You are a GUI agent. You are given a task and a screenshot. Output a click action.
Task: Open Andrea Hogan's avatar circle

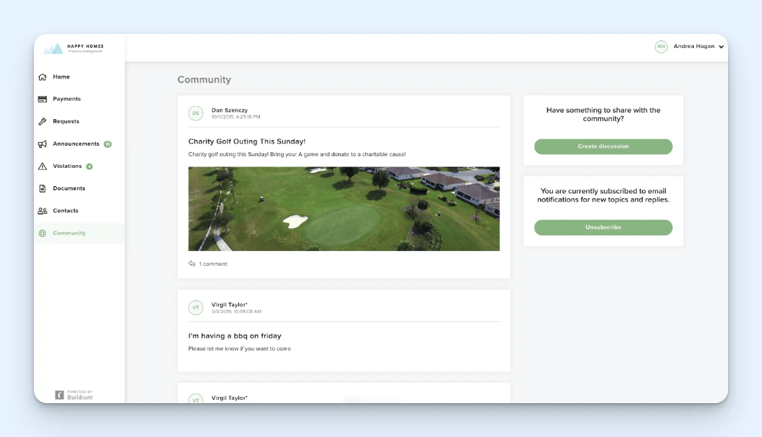click(661, 46)
